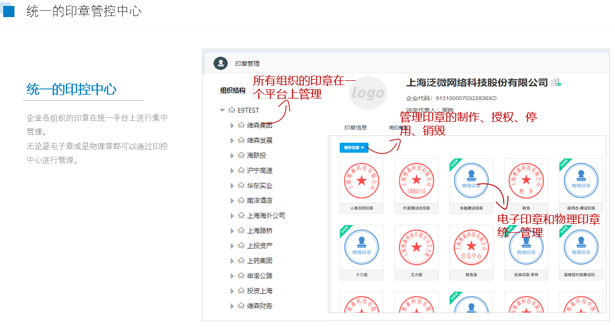Select 上海路桥 in the organization tree

click(x=260, y=231)
